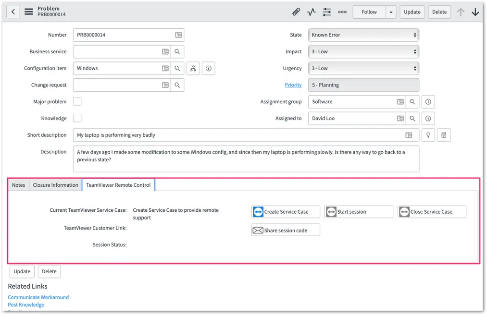Open the more options ellipsis icon
This screenshot has width=487, height=315.
click(342, 12)
